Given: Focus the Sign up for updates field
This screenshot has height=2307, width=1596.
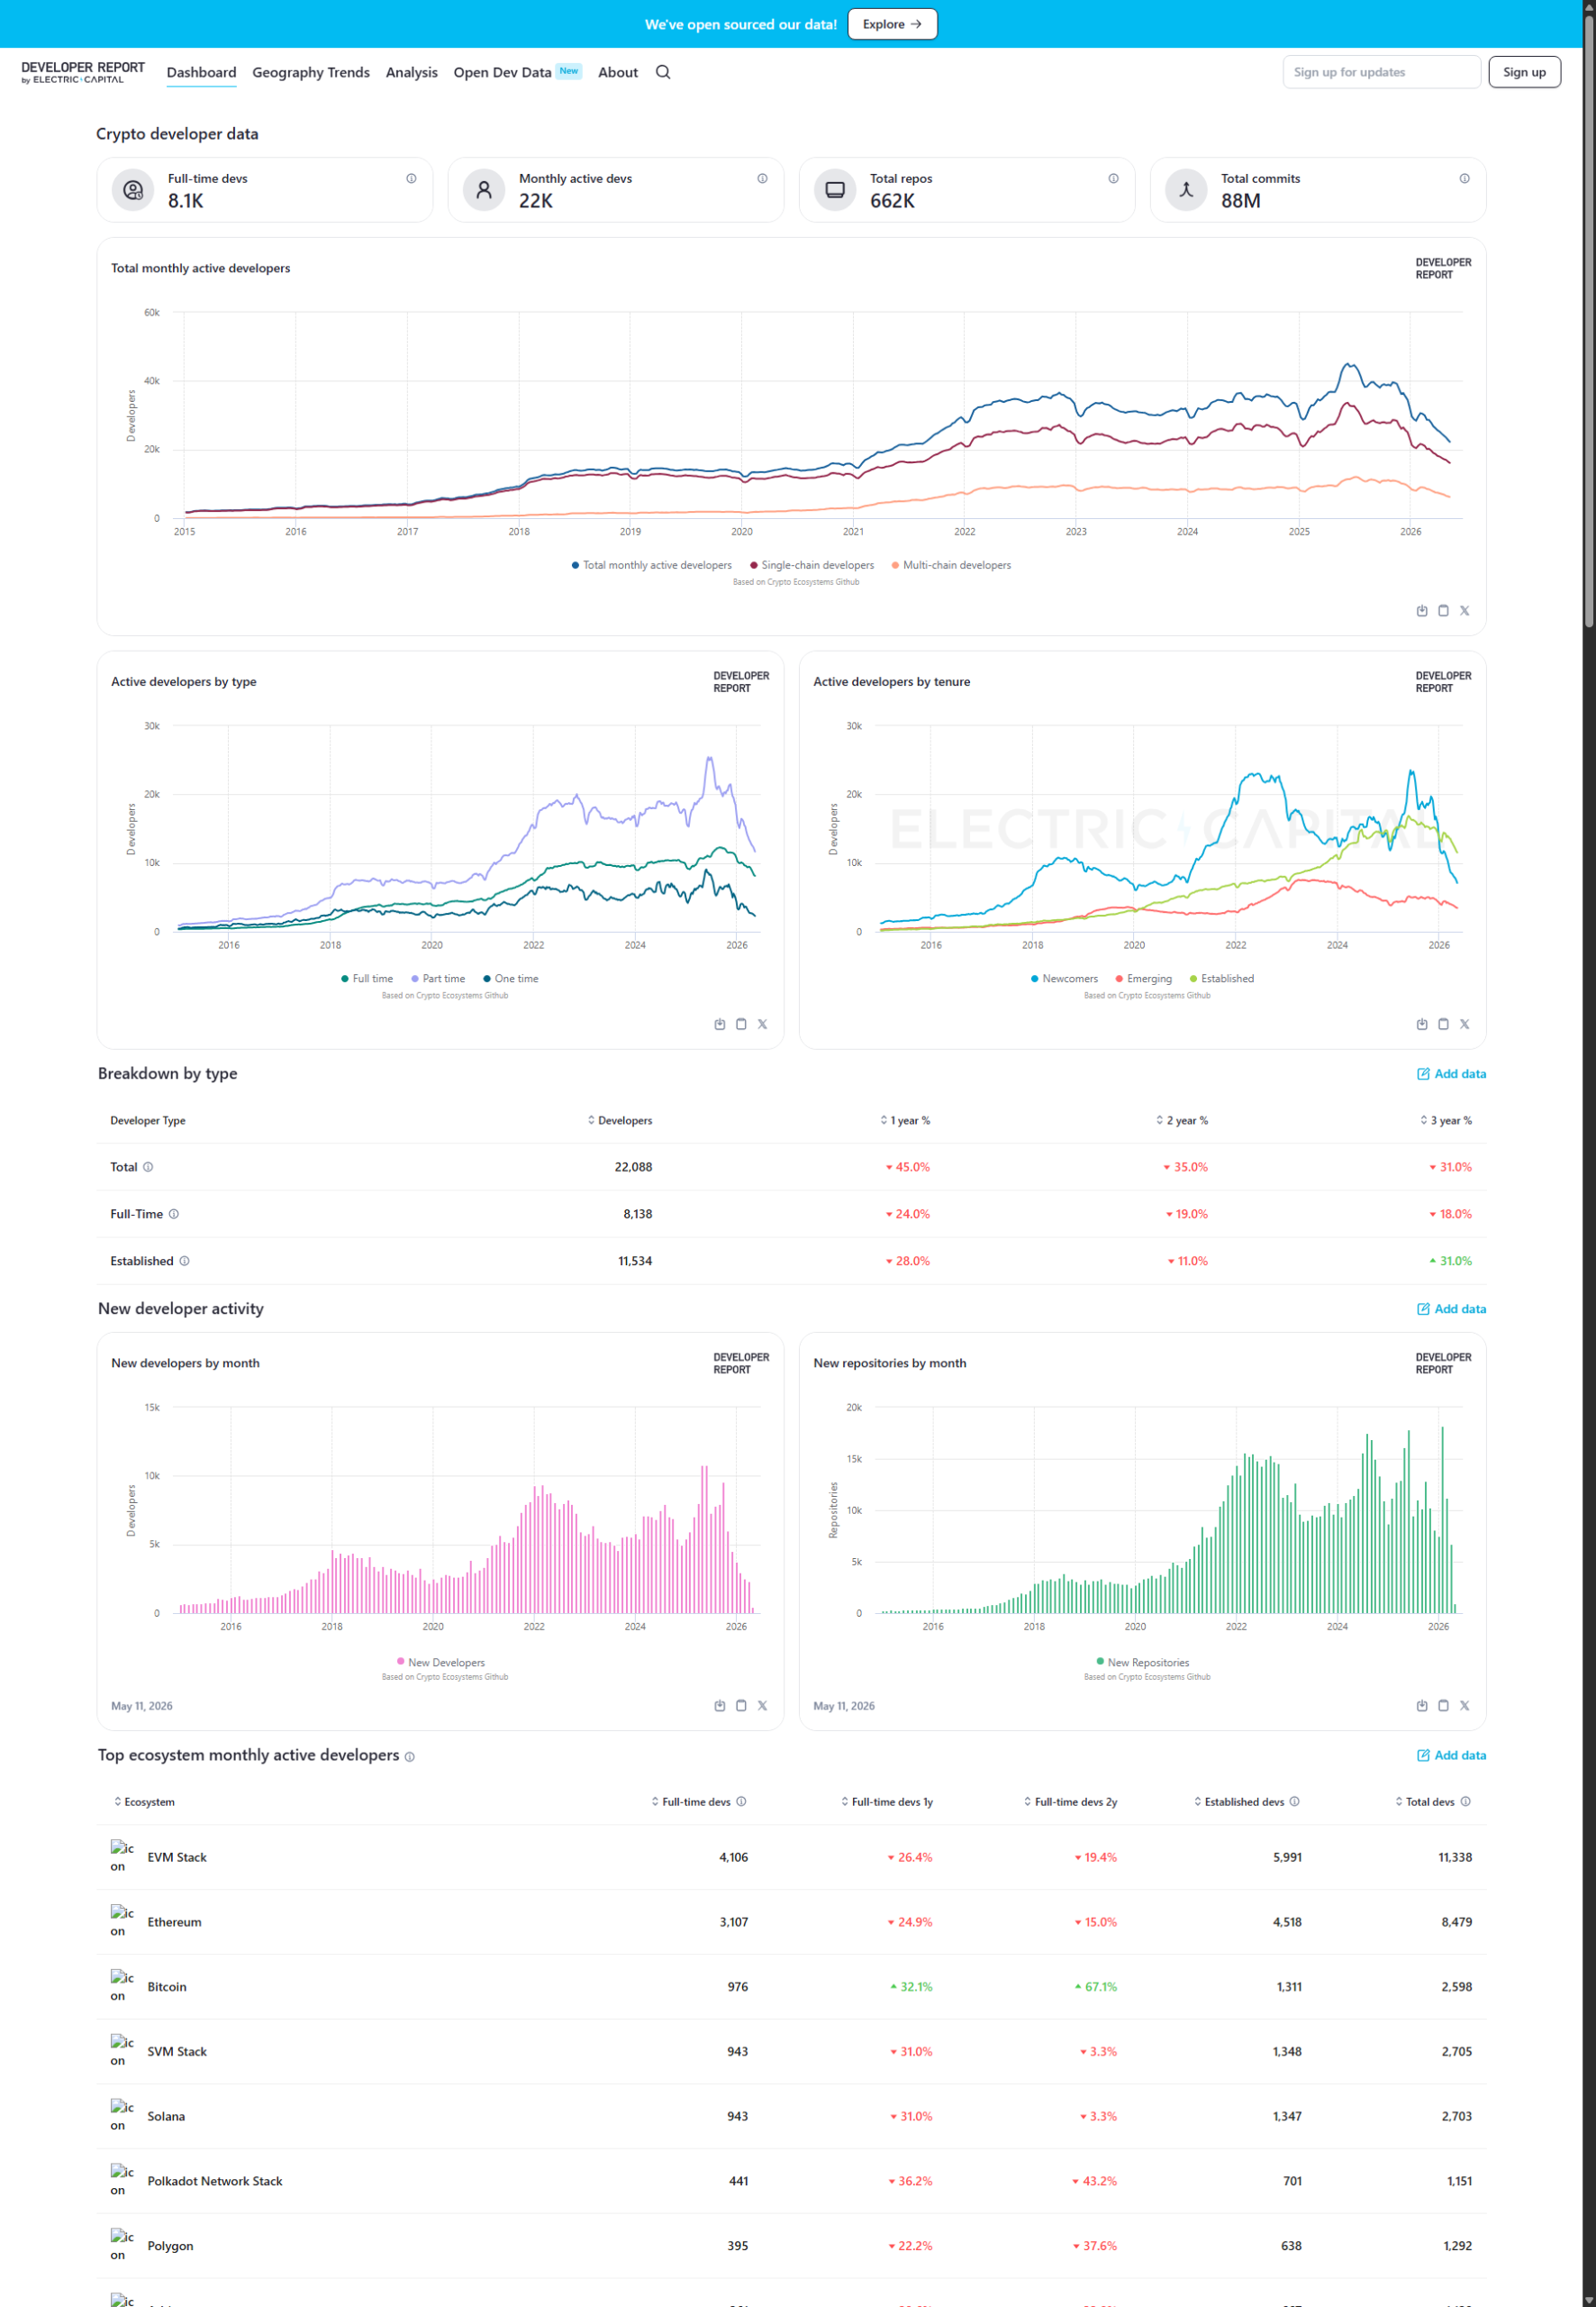Looking at the screenshot, I should point(1381,72).
